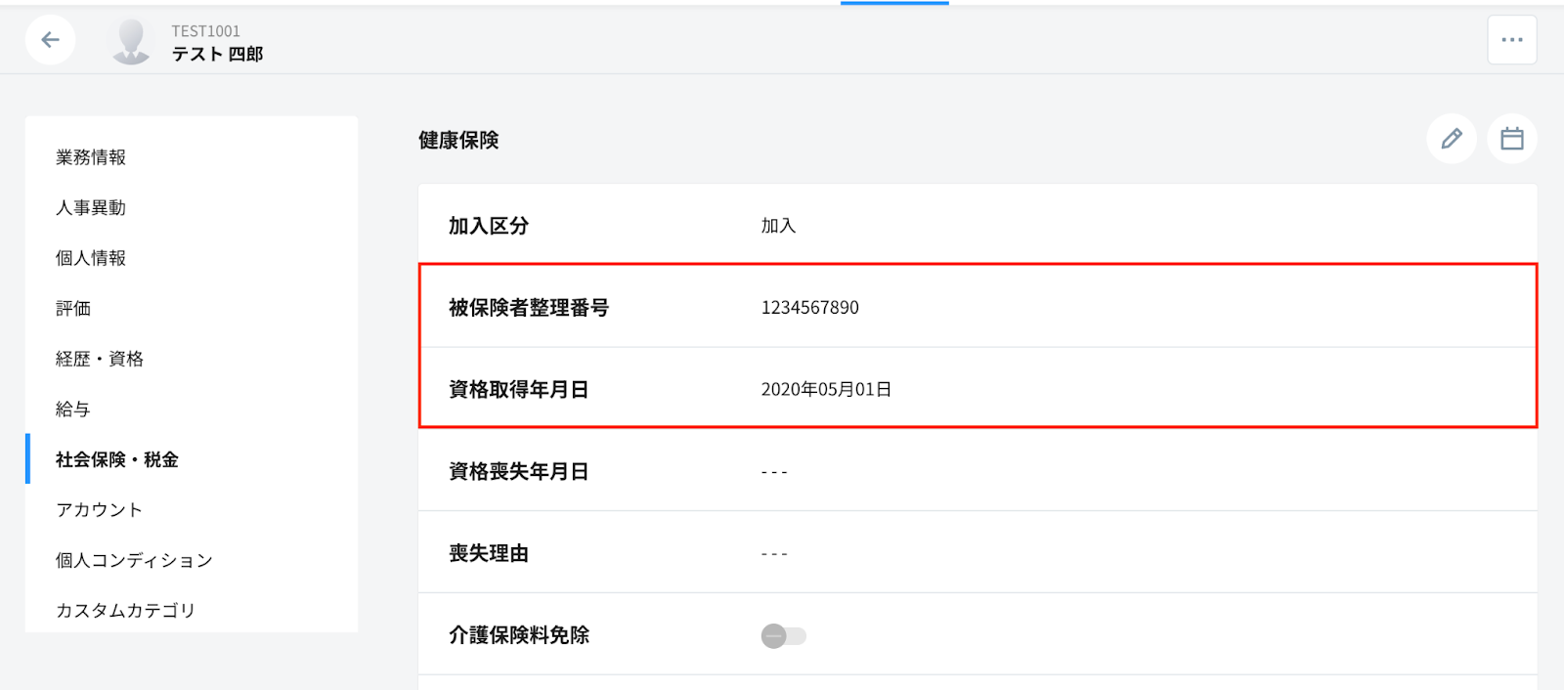Click the back arrow button
The width and height of the screenshot is (1564, 690).
51,40
